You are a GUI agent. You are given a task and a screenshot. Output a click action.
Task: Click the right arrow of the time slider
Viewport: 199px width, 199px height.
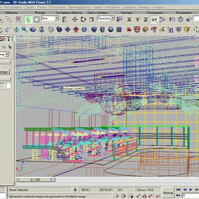click(x=53, y=180)
